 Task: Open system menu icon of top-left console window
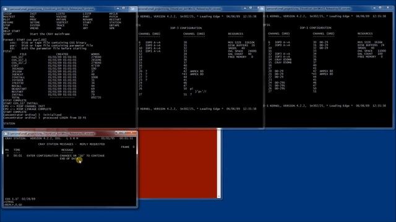(x=5, y=9)
